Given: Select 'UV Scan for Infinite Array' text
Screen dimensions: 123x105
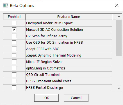Looking at the screenshot, I should coord(47,36).
